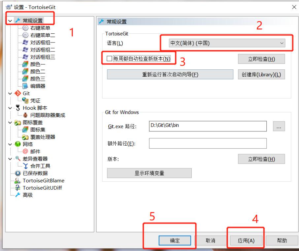Click 立即检查 button beside auto-update checkbox
Viewport: 299px width, 251px height.
click(262, 59)
